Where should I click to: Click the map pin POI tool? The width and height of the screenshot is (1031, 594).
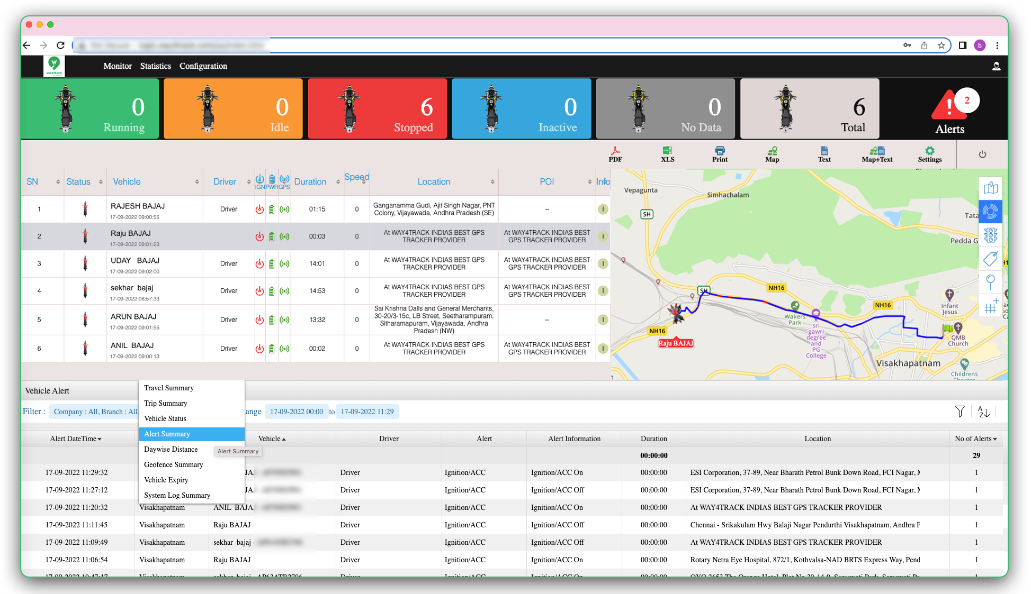tap(990, 282)
